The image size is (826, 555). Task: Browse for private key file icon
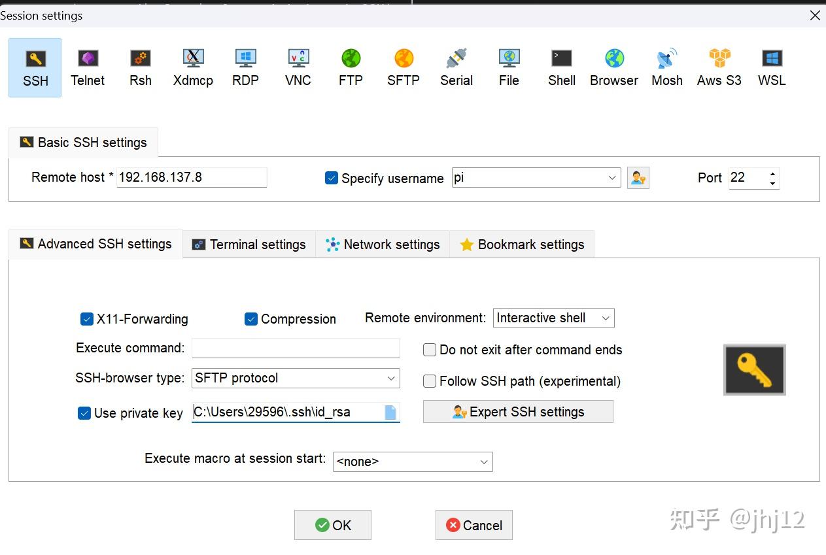[390, 412]
